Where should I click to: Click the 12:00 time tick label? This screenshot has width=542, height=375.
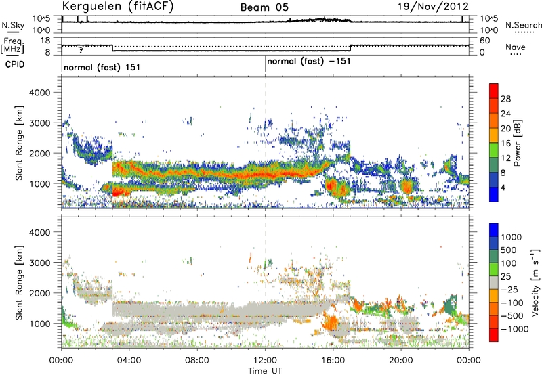[x=265, y=361]
